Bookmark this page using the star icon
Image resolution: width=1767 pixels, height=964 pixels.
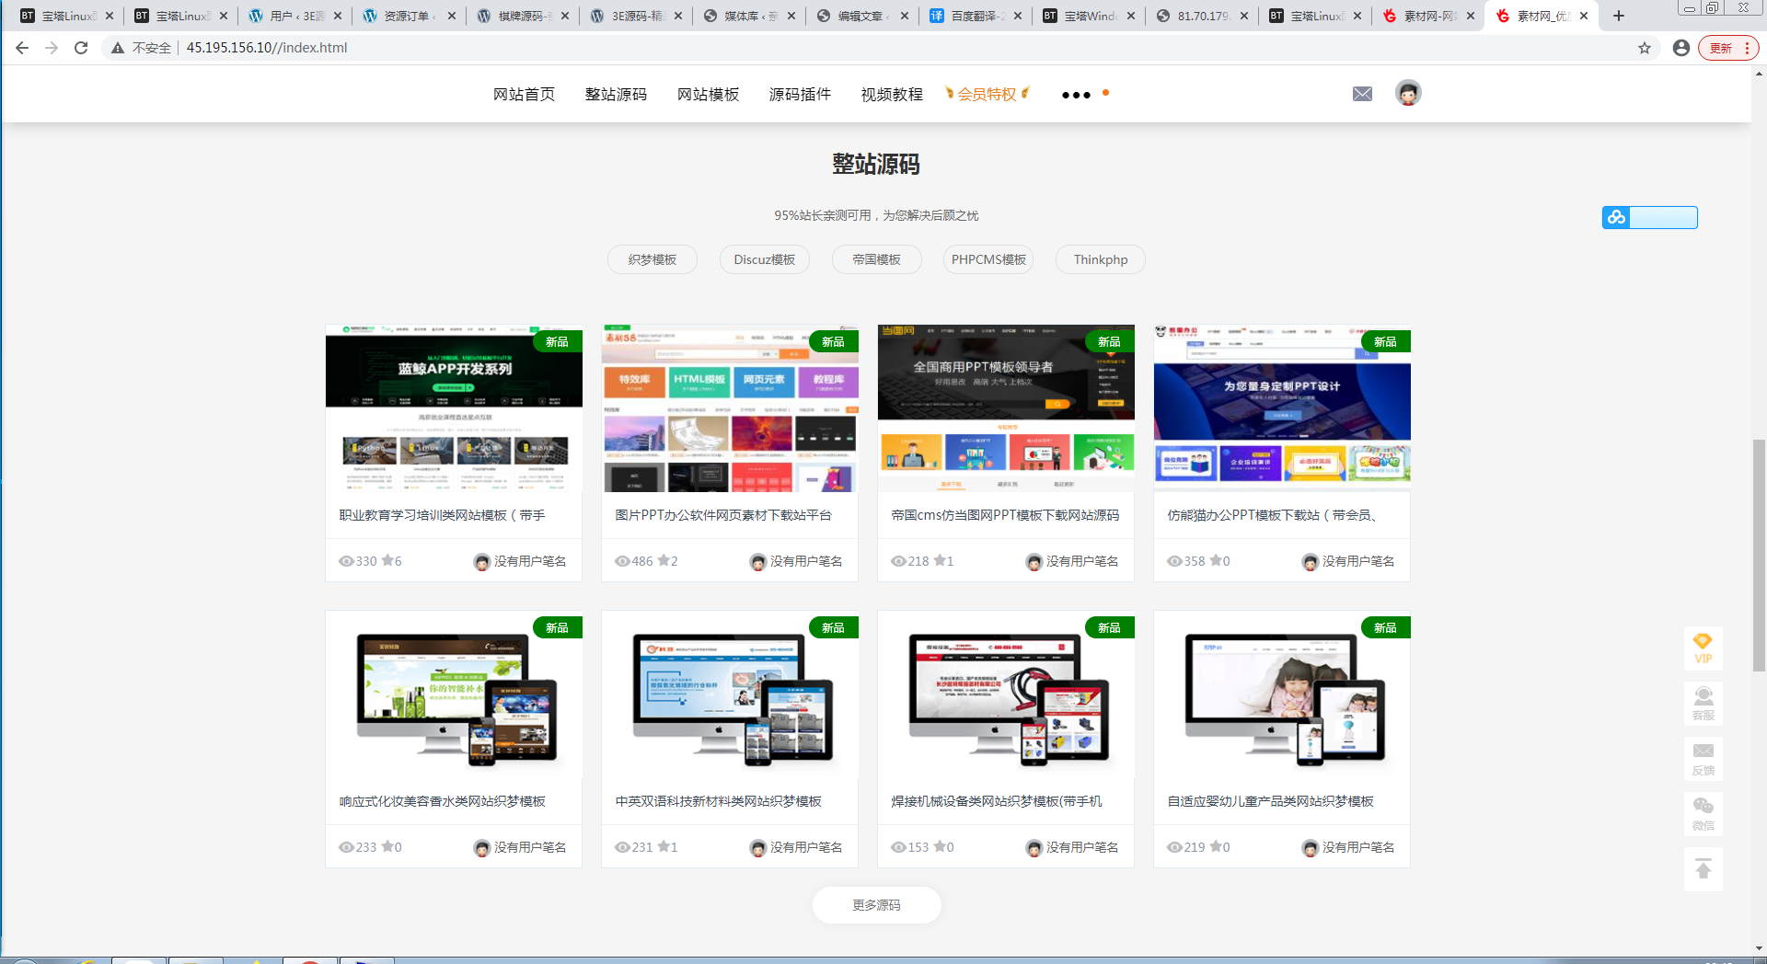pos(1645,48)
